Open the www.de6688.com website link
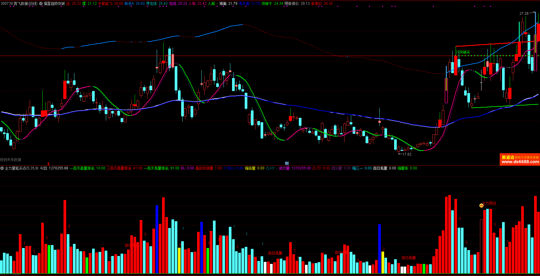Viewport: 540px width, 276px height. click(520, 162)
